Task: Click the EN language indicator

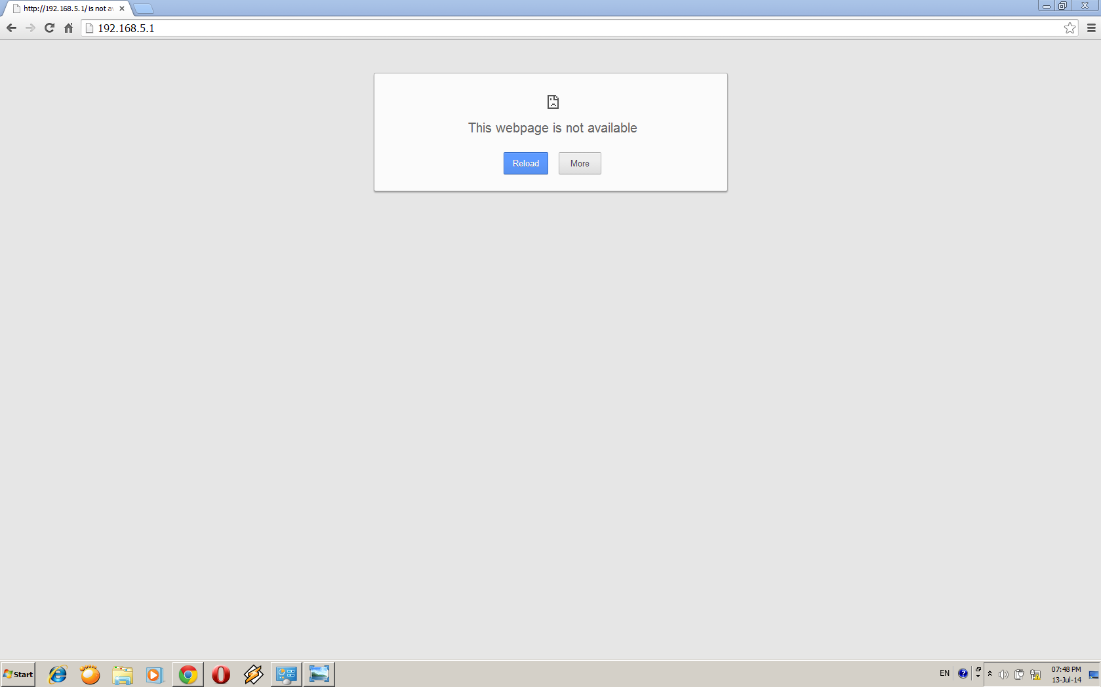Action: [944, 673]
